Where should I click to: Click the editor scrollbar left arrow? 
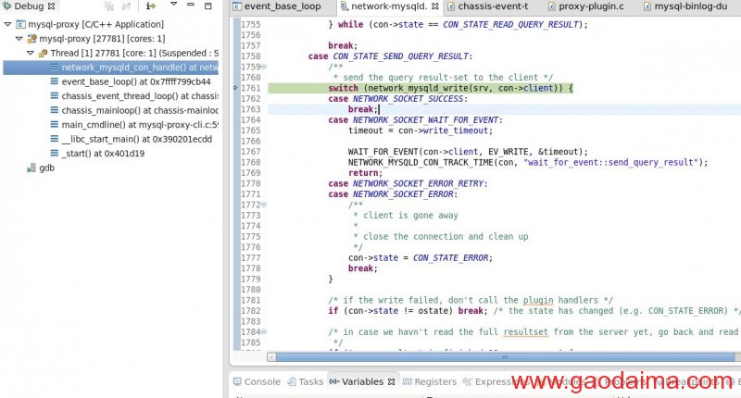(x=271, y=357)
